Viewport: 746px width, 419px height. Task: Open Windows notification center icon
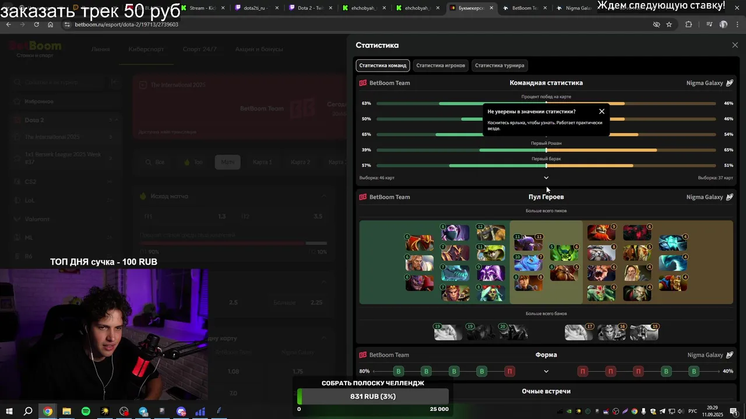pos(733,411)
